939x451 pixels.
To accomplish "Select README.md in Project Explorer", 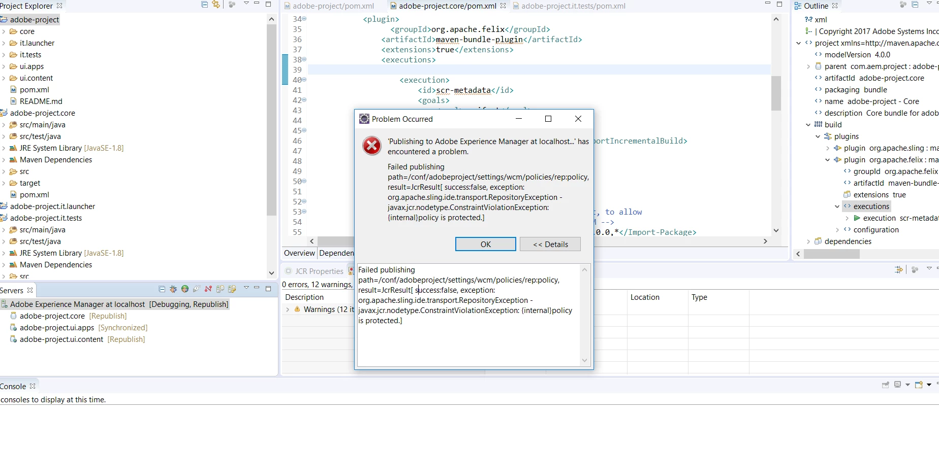I will click(41, 101).
